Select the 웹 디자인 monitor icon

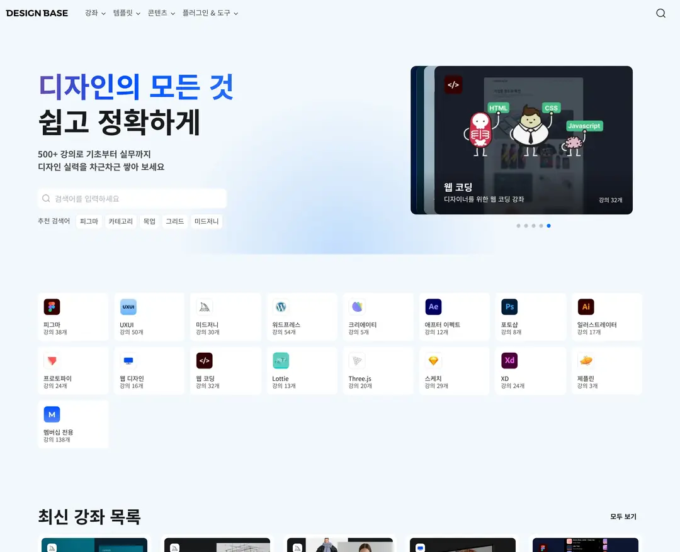(x=128, y=361)
